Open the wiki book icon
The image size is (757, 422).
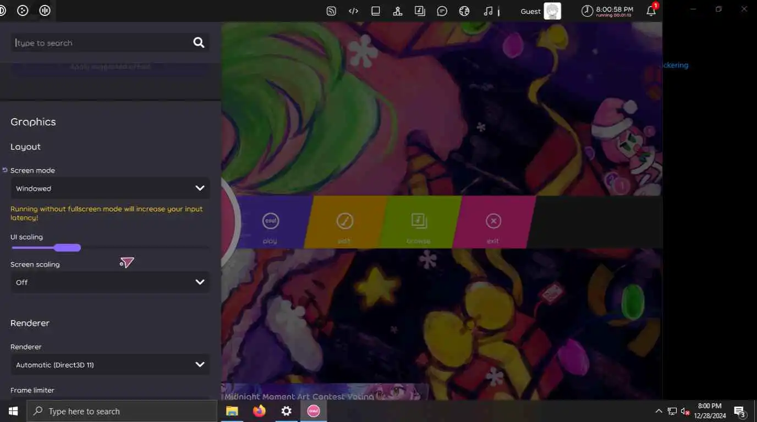coord(376,11)
